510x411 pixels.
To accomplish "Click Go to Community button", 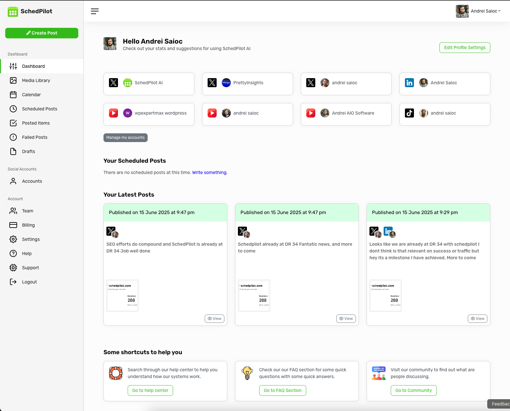I will [x=414, y=390].
